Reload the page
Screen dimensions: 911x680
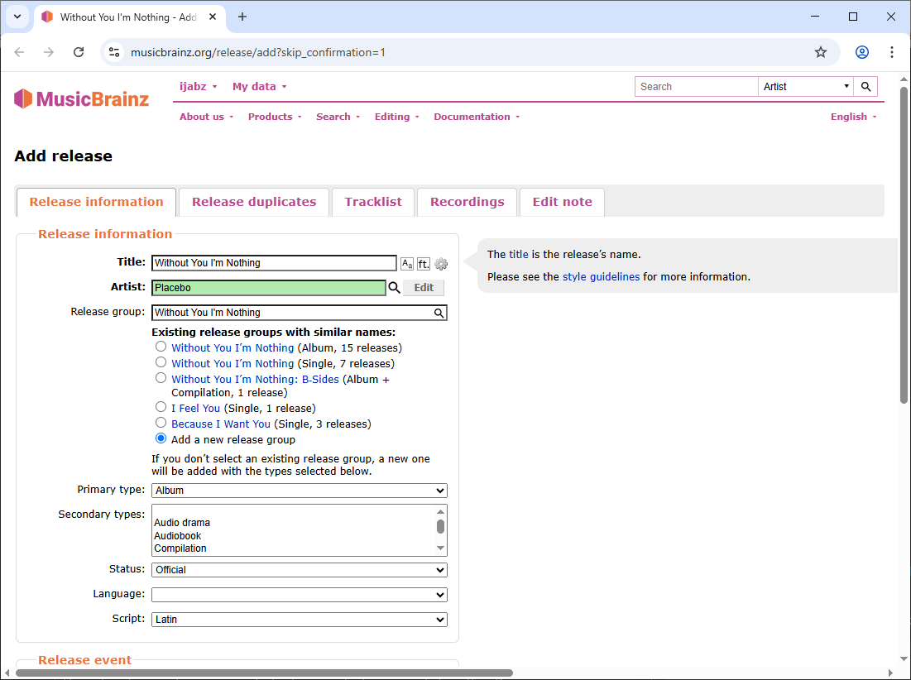pyautogui.click(x=79, y=52)
